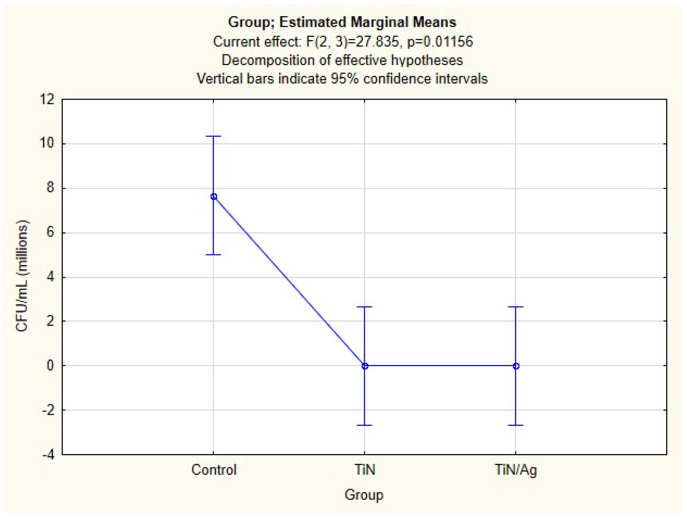
Task: Click the upper error bar cap for Control
Action: (x=213, y=136)
